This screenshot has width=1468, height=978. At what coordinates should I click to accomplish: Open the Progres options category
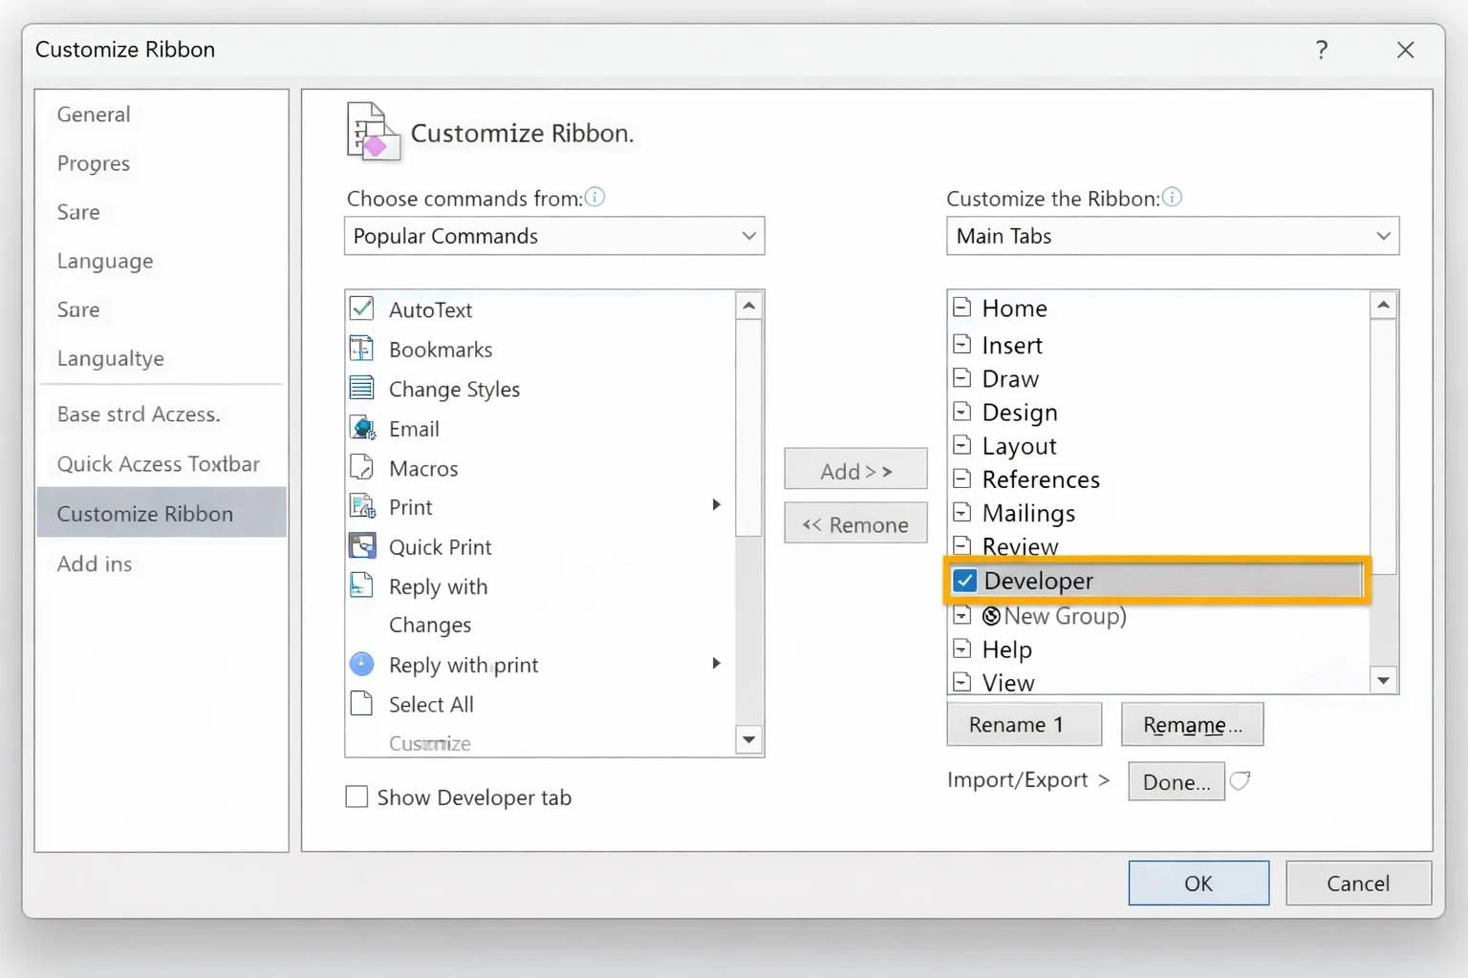[94, 163]
